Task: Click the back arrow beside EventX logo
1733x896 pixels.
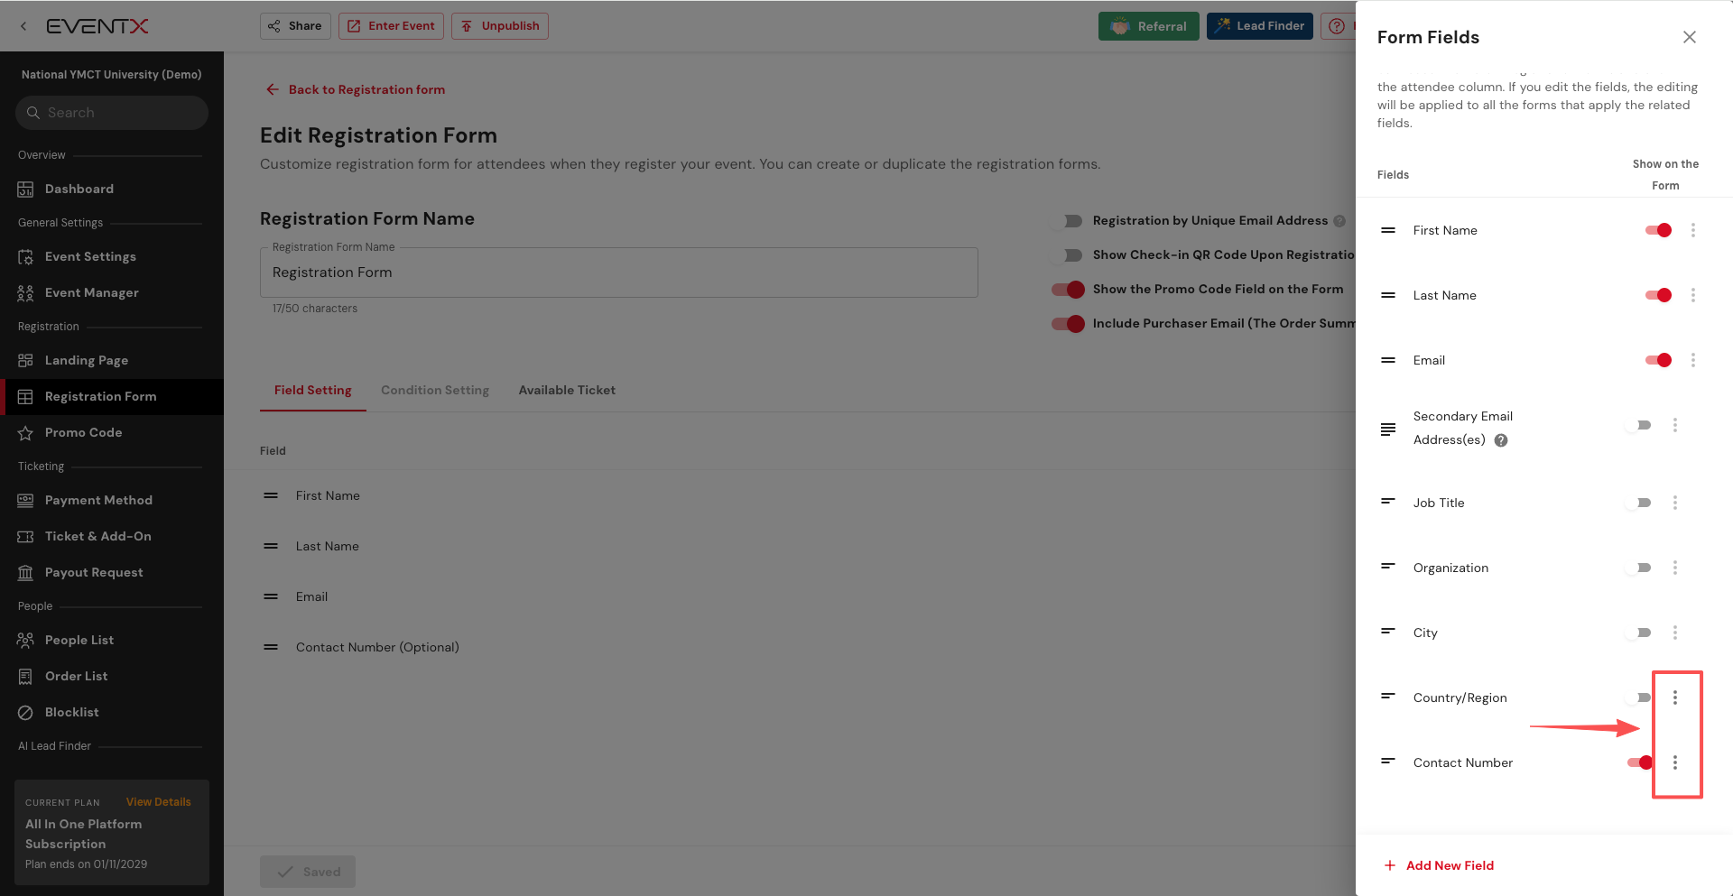Action: click(x=23, y=26)
